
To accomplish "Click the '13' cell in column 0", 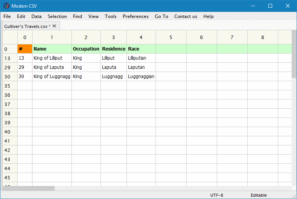I will (x=25, y=58).
